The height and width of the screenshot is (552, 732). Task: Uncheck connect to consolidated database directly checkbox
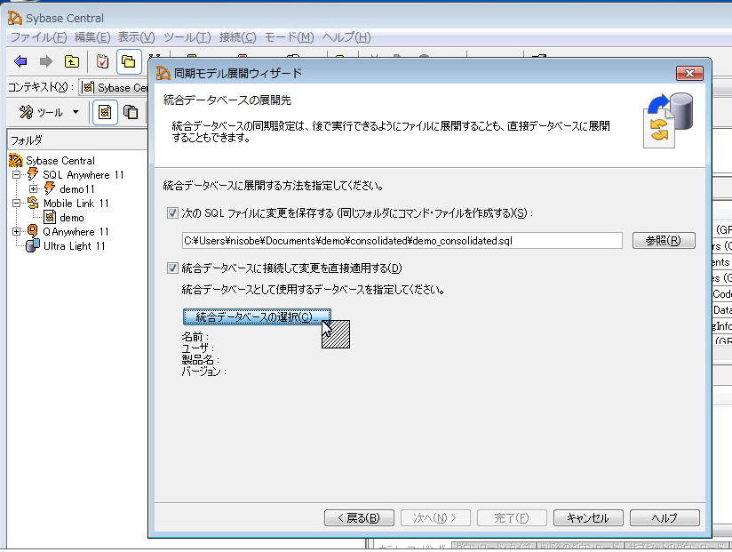172,268
